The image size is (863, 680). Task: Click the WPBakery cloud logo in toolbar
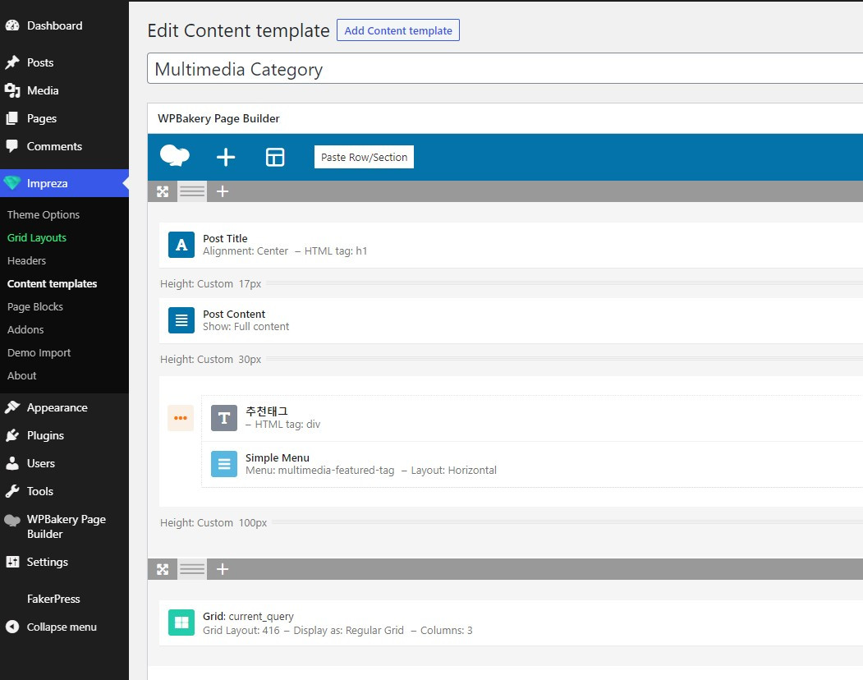coord(174,157)
